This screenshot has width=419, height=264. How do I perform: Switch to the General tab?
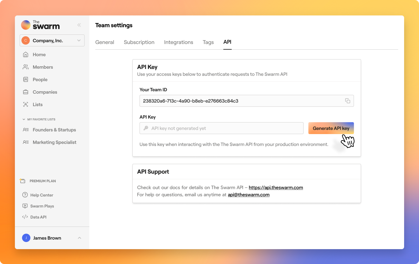(105, 42)
